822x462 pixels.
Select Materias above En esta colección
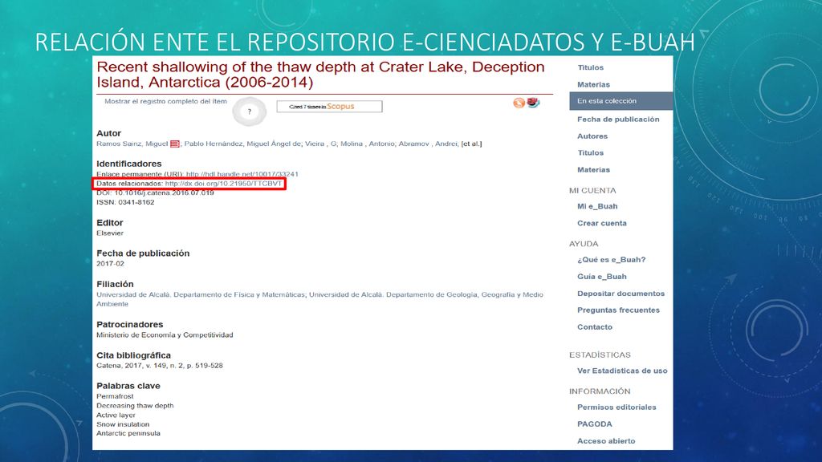point(593,84)
